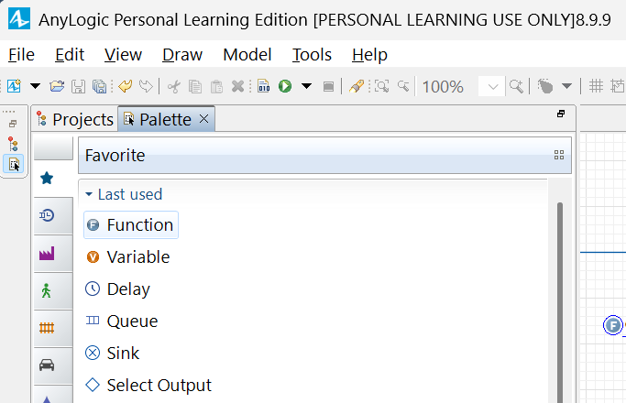Select Variable in the palette list
The height and width of the screenshot is (403, 626).
tap(128, 257)
